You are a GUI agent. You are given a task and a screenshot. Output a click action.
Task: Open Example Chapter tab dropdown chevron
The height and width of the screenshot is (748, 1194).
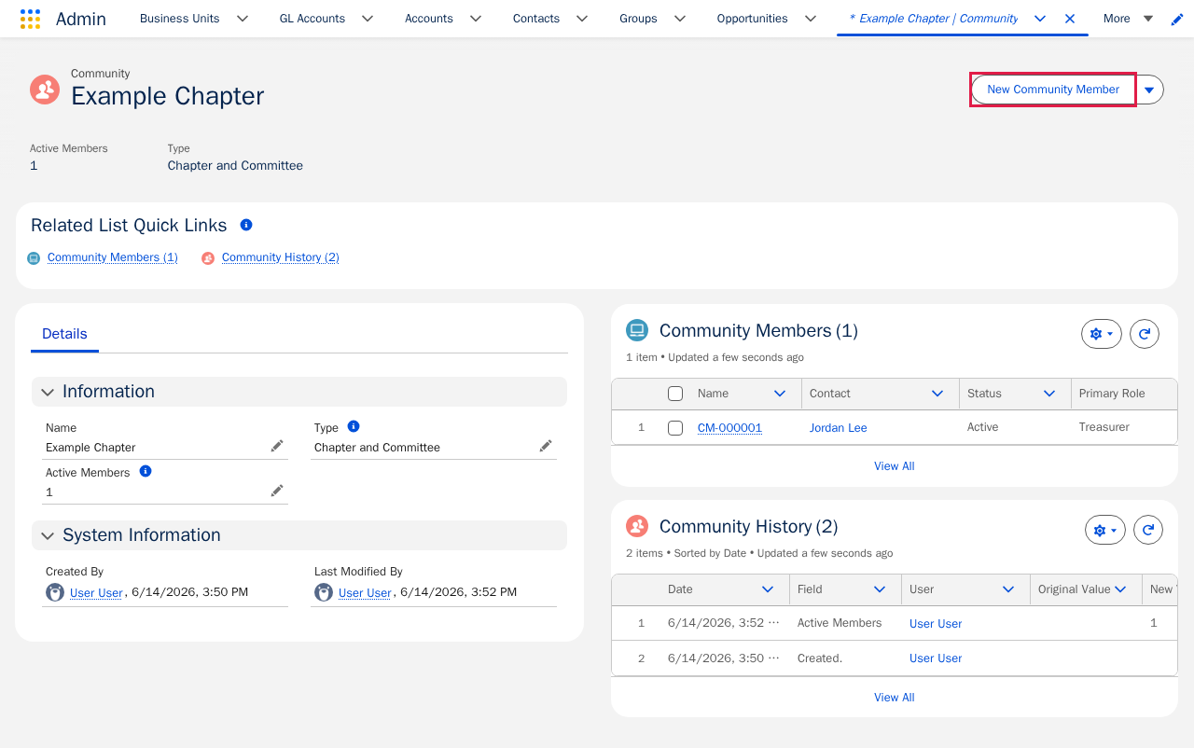[1040, 19]
